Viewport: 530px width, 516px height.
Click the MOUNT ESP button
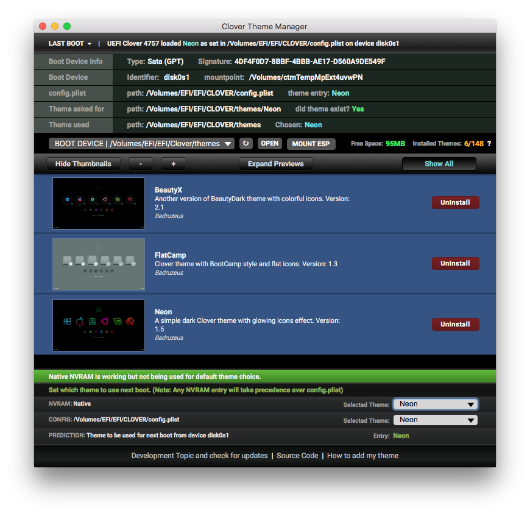pyautogui.click(x=311, y=144)
